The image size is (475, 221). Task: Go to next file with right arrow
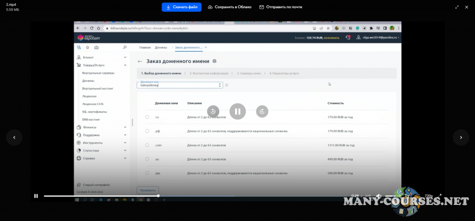click(x=461, y=137)
